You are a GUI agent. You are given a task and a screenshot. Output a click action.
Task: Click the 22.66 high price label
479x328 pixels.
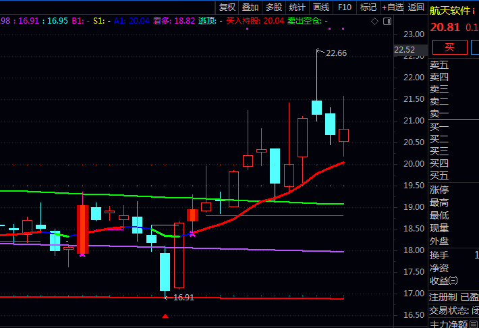(336, 53)
